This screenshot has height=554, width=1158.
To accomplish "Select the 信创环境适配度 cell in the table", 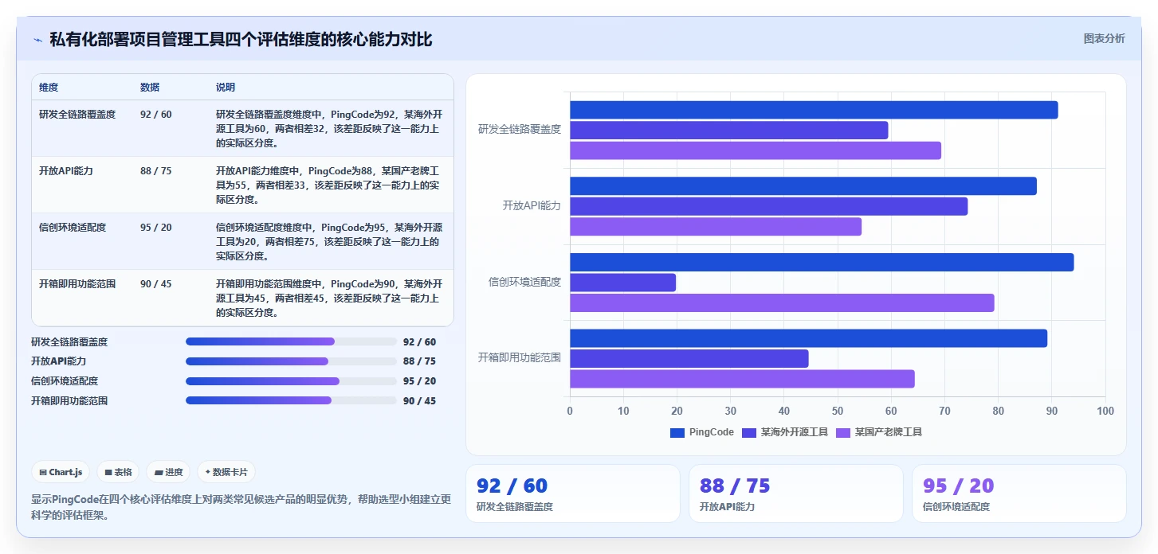I will pos(73,228).
